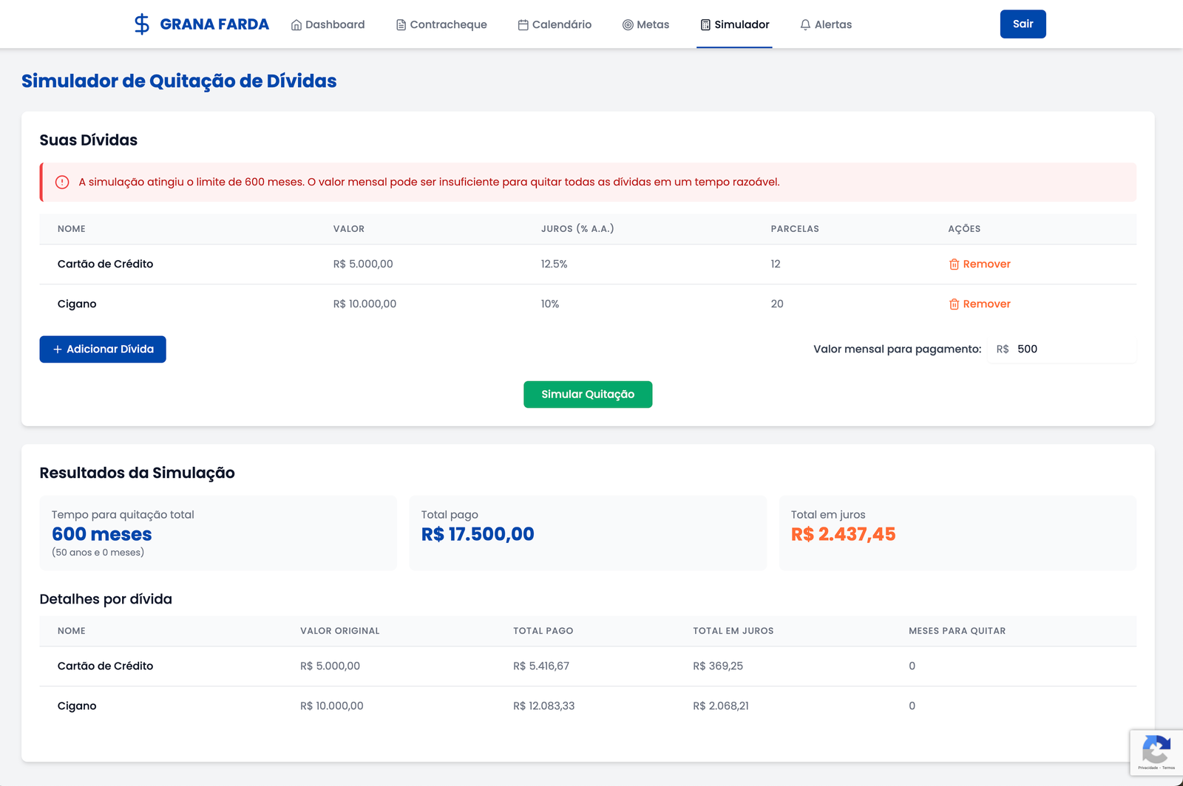Click the trash icon beside Cartão de Crédito
This screenshot has width=1183, height=786.
pyautogui.click(x=955, y=264)
